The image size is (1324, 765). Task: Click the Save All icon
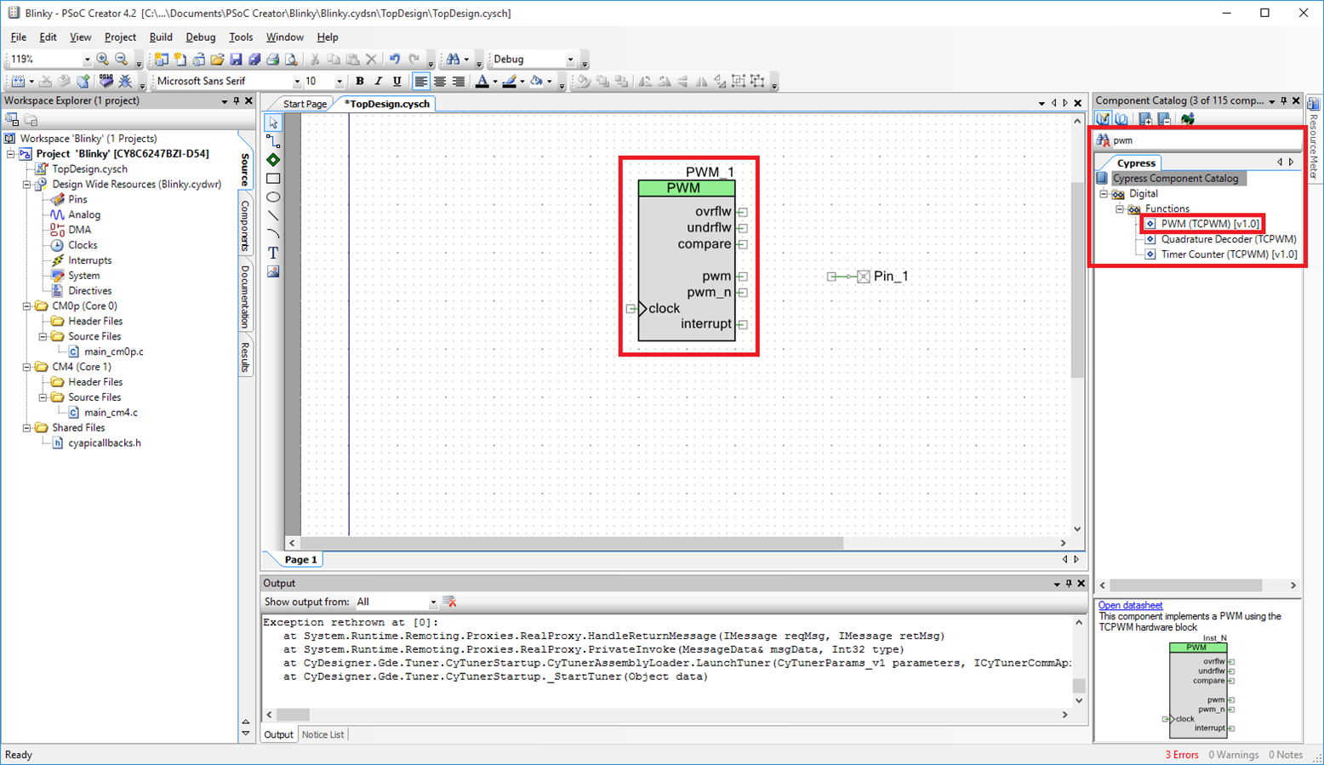[254, 60]
